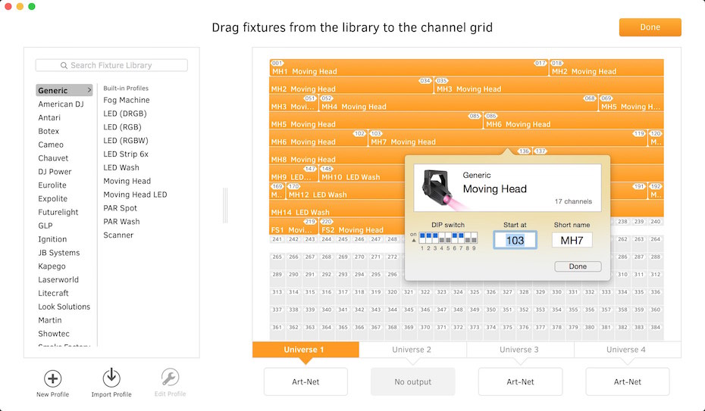Toggle DIP switch number 9
The width and height of the screenshot is (705, 411).
[x=474, y=238]
